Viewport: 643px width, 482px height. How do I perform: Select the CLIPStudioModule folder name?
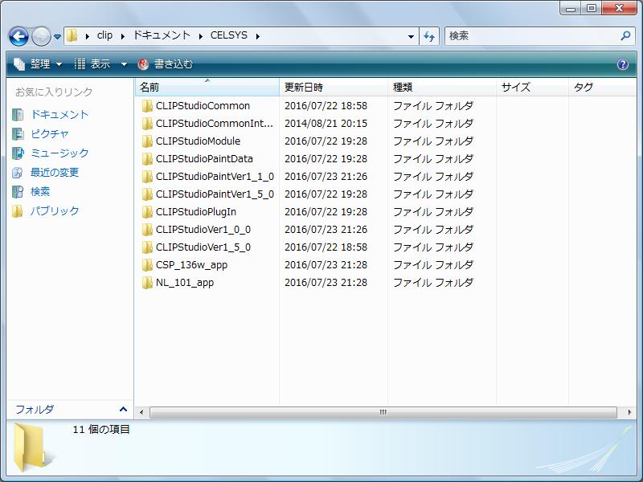(198, 141)
